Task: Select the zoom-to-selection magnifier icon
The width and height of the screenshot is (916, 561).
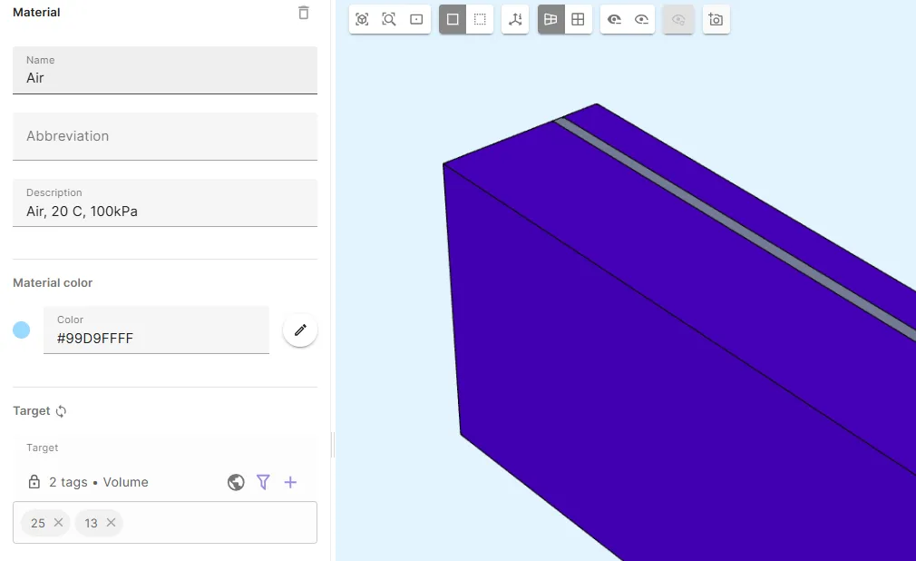Action: coord(389,19)
